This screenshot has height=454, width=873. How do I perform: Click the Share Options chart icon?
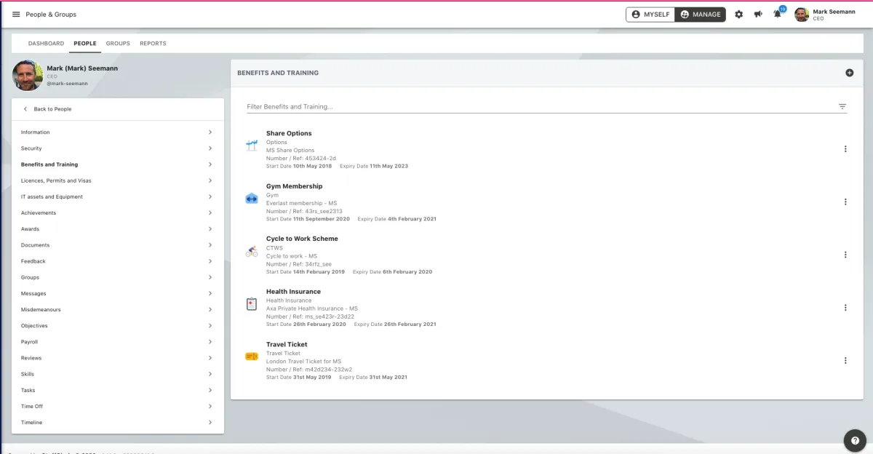(x=252, y=146)
